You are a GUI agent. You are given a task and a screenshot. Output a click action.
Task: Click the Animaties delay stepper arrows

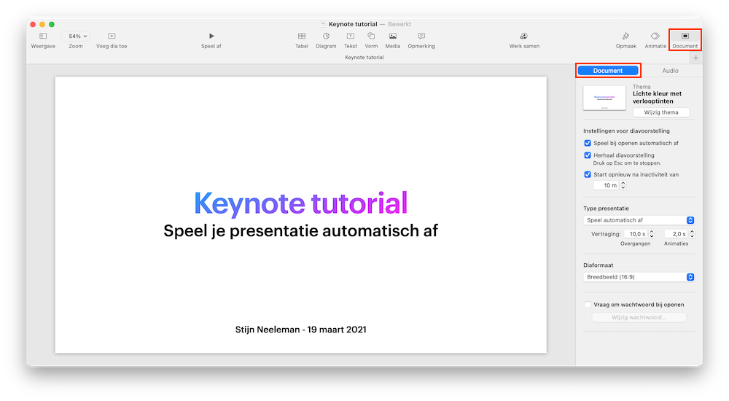[693, 234]
